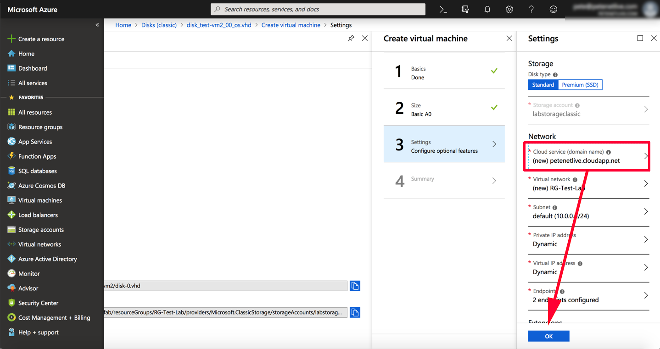Image resolution: width=660 pixels, height=349 pixels.
Task: Pin the blade with the pin icon
Action: click(x=351, y=39)
